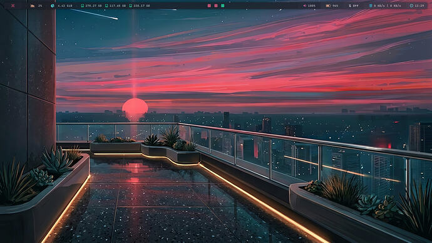Switch to the first red workspace square

(x=209, y=6)
